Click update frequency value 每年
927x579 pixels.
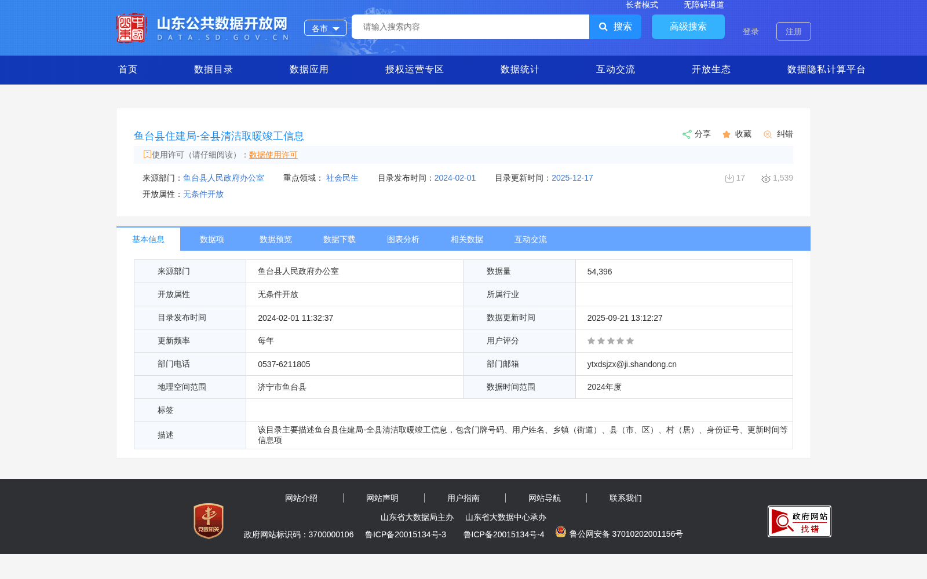click(266, 340)
